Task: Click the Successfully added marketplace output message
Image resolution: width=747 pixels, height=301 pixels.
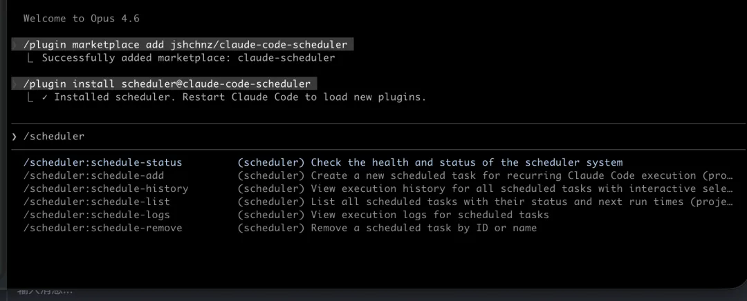Action: (188, 58)
